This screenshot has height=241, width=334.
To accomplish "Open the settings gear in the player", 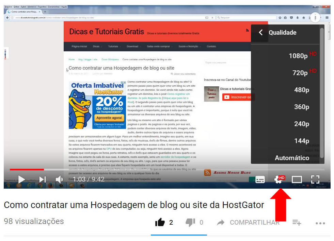I will (x=279, y=179).
